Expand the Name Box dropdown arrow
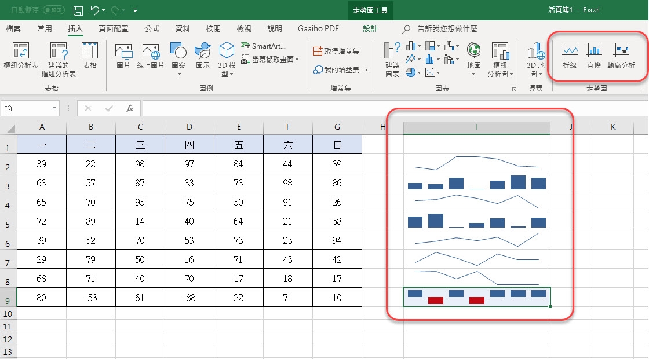Image resolution: width=649 pixels, height=359 pixels. click(54, 108)
